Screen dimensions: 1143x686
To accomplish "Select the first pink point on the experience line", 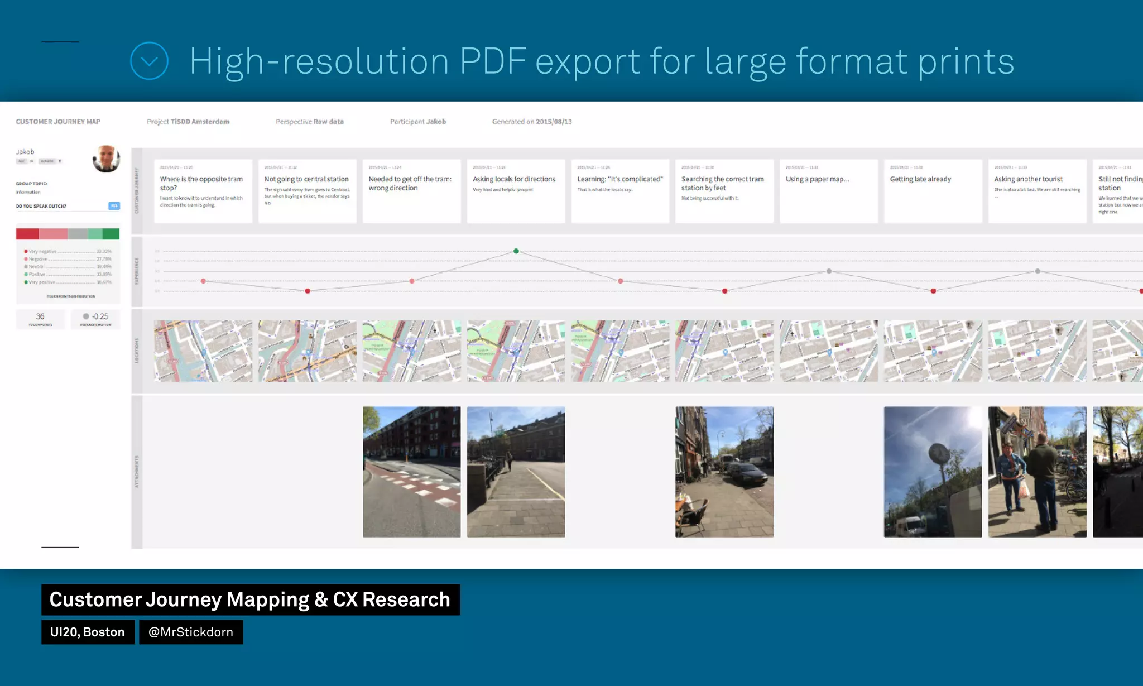I will pos(203,281).
